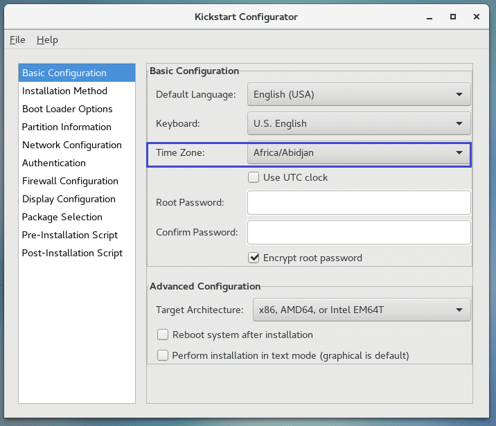Maximize the Kickstart Configurator window

pyautogui.click(x=453, y=16)
